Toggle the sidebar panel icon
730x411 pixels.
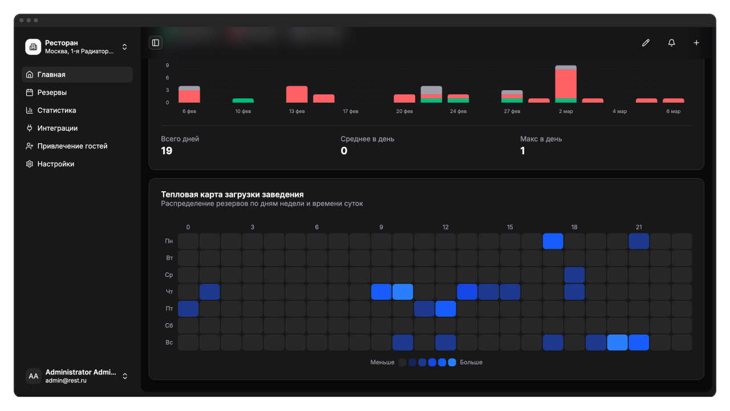(156, 43)
